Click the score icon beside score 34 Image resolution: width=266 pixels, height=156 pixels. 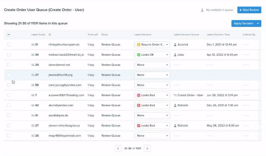(x=33, y=55)
